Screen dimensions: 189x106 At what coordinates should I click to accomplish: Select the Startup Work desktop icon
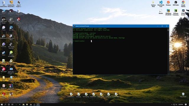(153, 4)
